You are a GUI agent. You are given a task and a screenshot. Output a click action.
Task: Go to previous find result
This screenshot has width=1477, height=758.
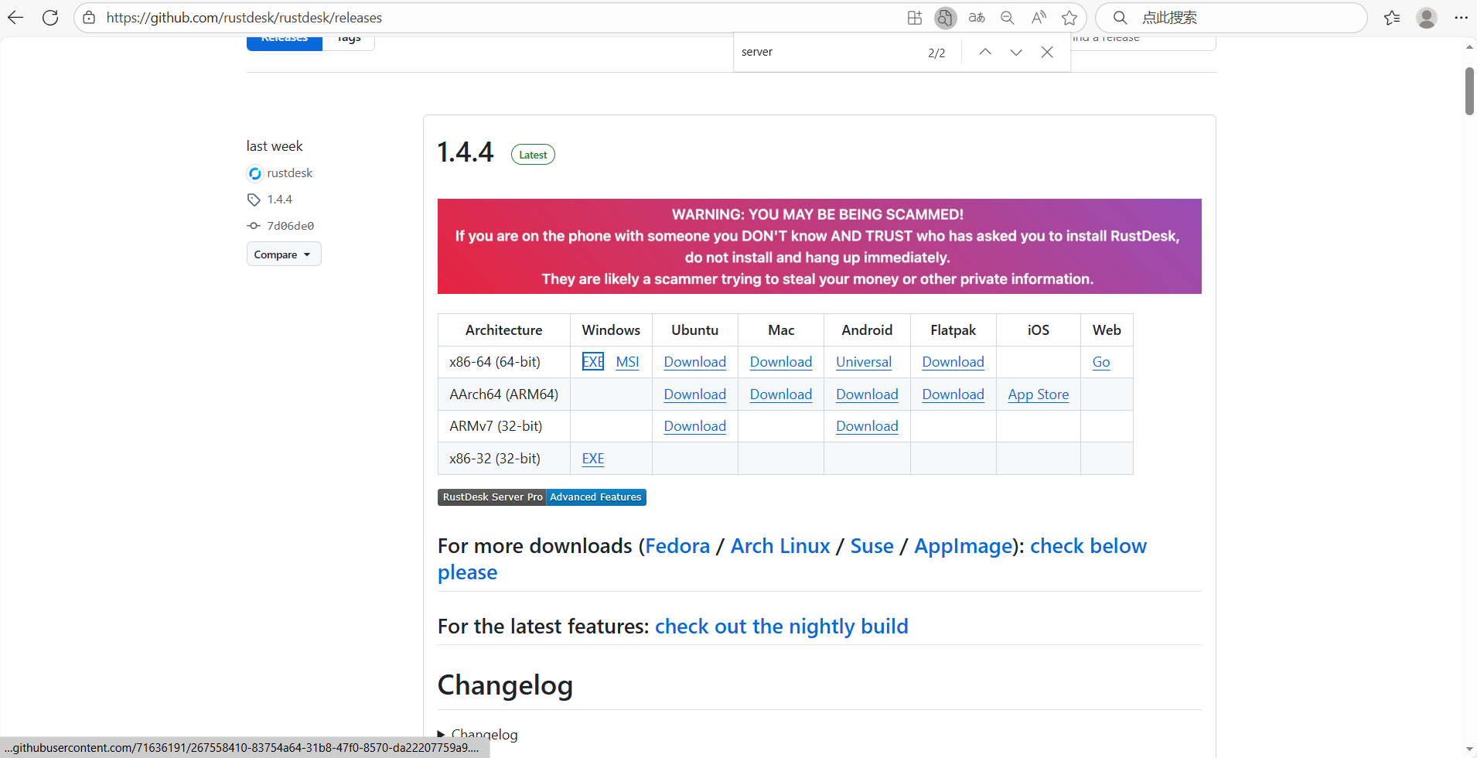(x=985, y=52)
